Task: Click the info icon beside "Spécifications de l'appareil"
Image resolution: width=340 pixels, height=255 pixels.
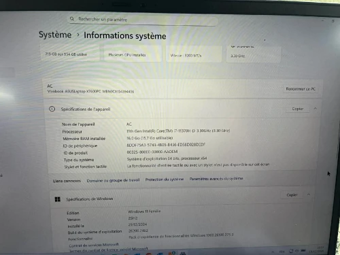Action: coord(52,109)
